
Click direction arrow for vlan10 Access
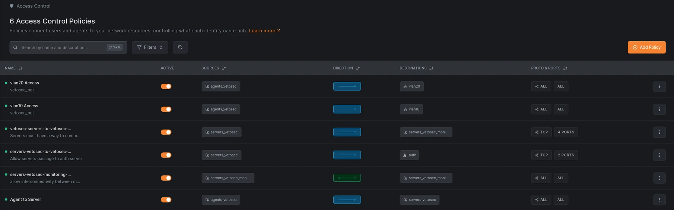click(x=347, y=109)
